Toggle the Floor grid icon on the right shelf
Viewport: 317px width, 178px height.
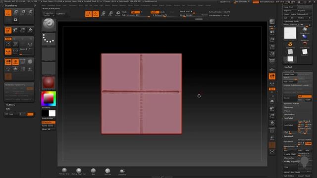(272, 69)
